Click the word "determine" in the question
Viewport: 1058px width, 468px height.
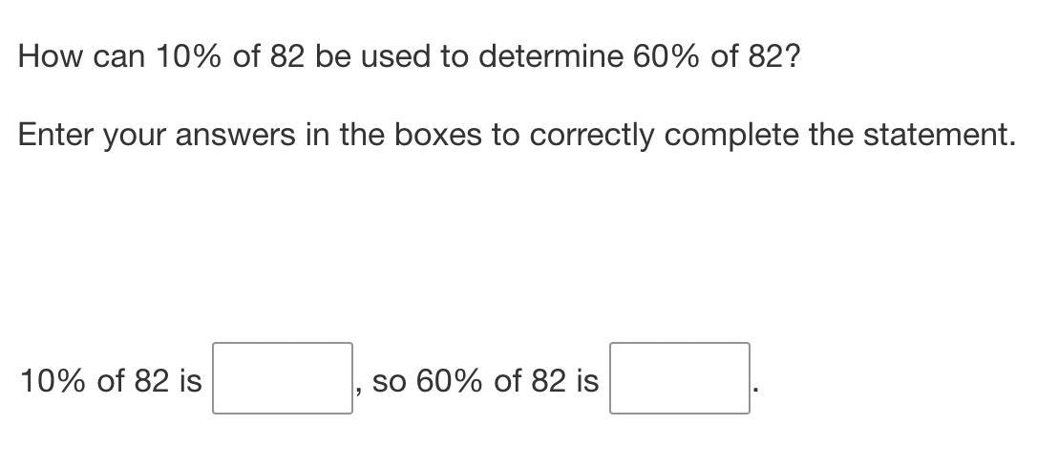[x=551, y=57]
